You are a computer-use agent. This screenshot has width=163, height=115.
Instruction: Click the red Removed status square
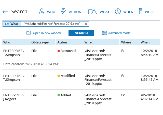59,51
